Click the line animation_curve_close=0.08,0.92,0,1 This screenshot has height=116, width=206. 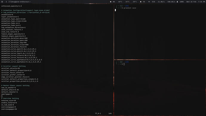[x=18, y=56]
